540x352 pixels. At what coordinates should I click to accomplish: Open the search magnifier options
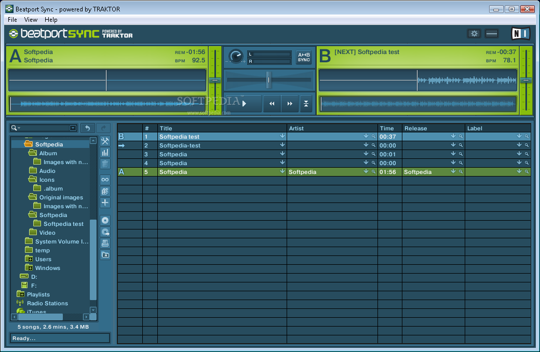(x=15, y=128)
